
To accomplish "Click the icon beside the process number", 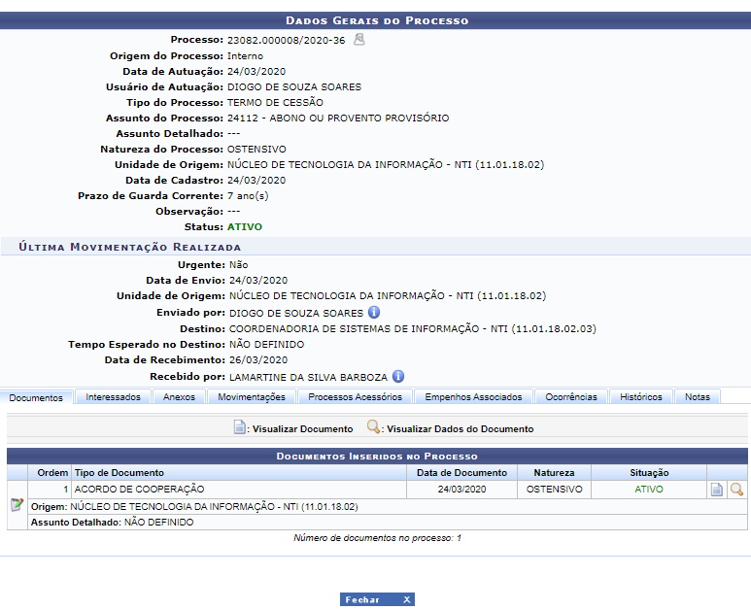I will 358,40.
